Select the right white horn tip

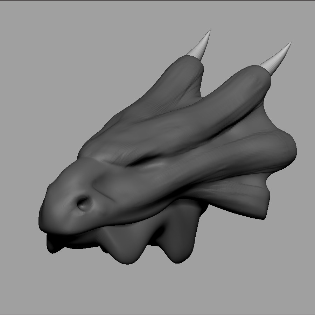click(x=278, y=57)
